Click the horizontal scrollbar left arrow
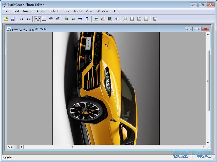 click(x=72, y=147)
